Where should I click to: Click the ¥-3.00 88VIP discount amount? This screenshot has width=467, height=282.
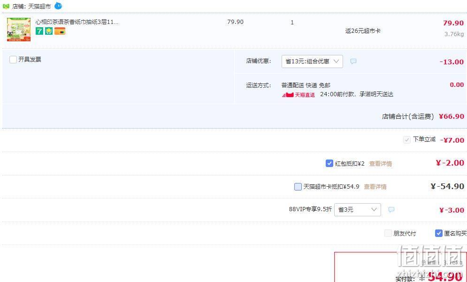point(452,210)
